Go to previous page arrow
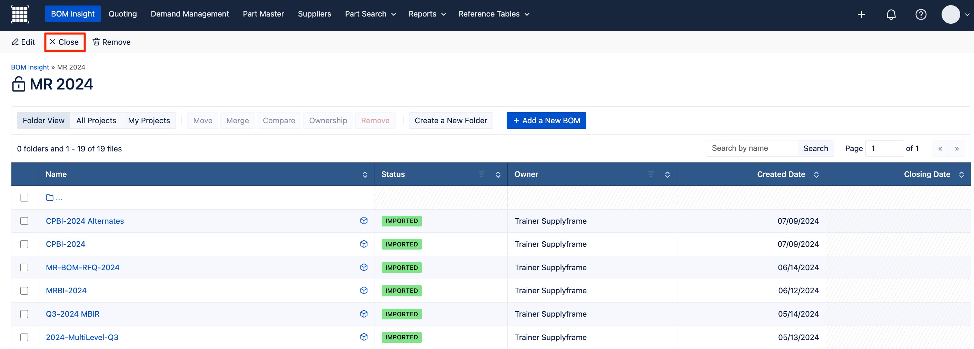This screenshot has width=974, height=349. [x=940, y=149]
